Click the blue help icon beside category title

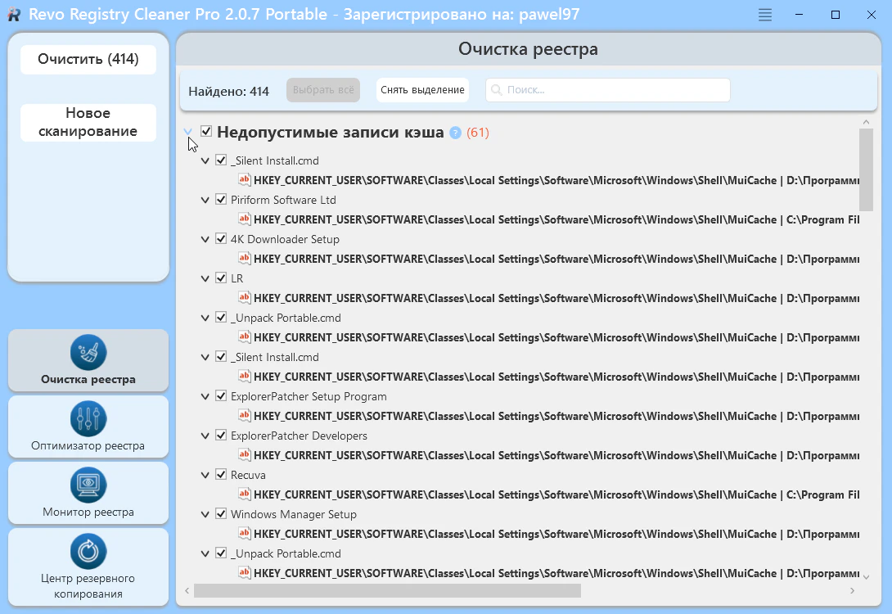(456, 133)
